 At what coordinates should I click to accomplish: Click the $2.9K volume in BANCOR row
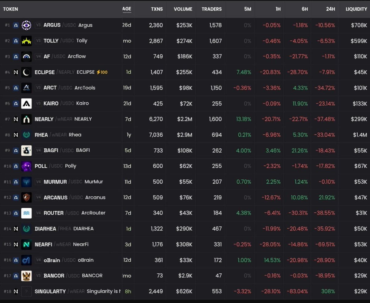point(184,276)
